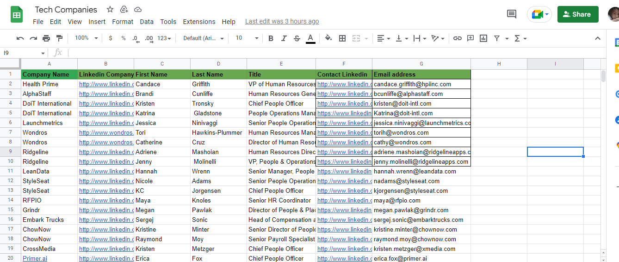Open the Edit menu

click(56, 22)
